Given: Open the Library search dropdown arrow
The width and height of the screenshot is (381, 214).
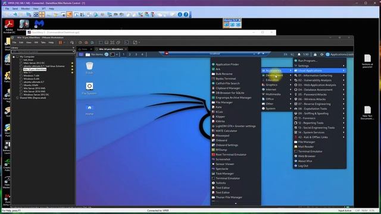Looking at the screenshot, I should click(73, 52).
